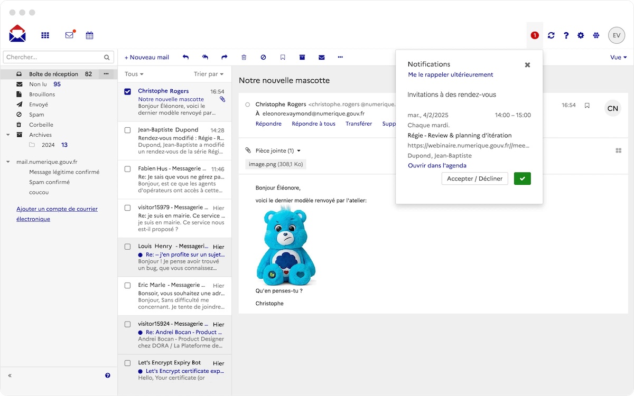Click the "Accepter / Décliner" button
Viewport: 634px width, 396px height.
pyautogui.click(x=474, y=178)
